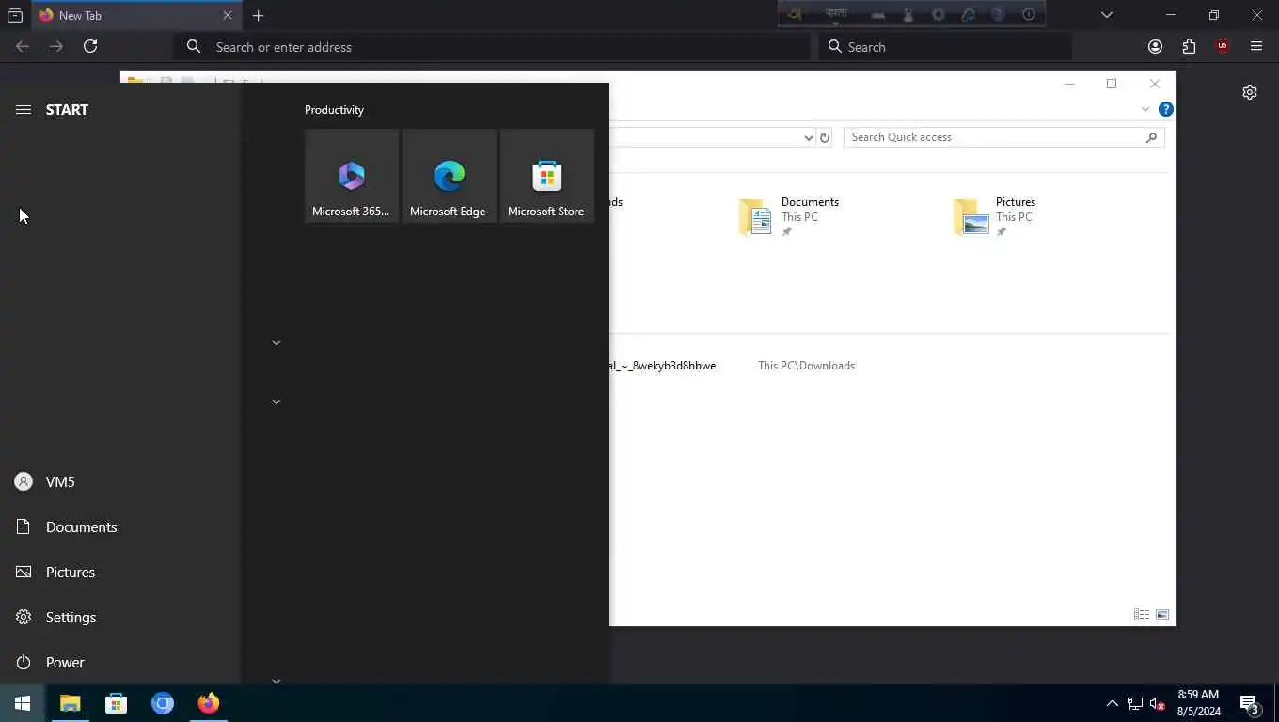Expand the File Explorer ribbon
Image resolution: width=1279 pixels, height=722 pixels.
pyautogui.click(x=1145, y=110)
